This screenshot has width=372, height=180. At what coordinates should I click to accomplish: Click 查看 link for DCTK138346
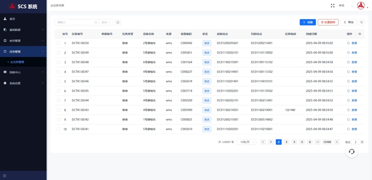point(354,81)
